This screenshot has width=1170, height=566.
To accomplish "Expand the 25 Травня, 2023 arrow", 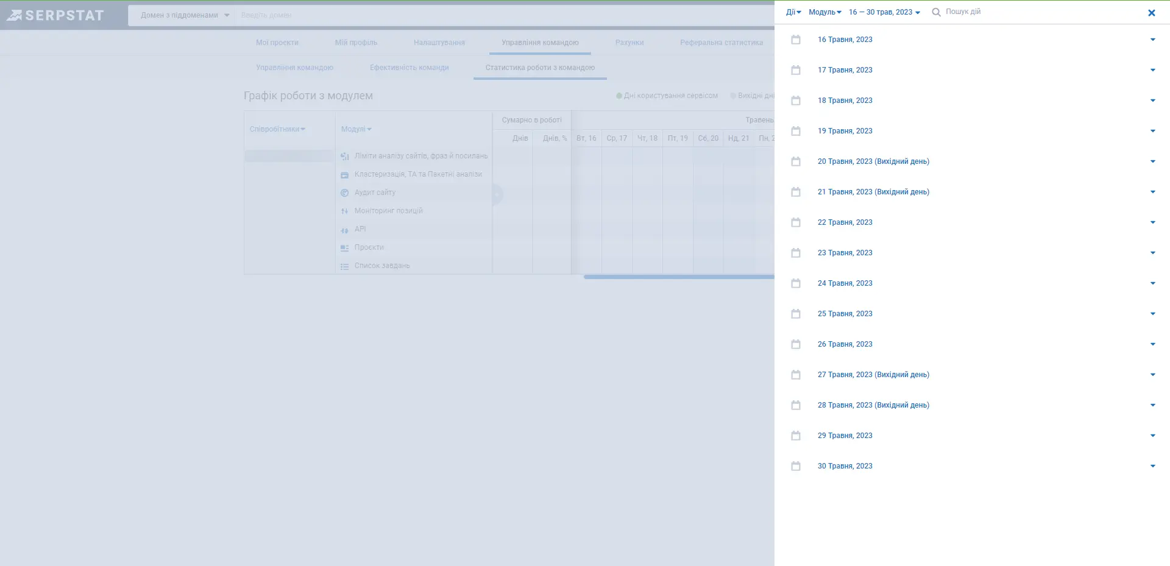I will tap(1152, 314).
